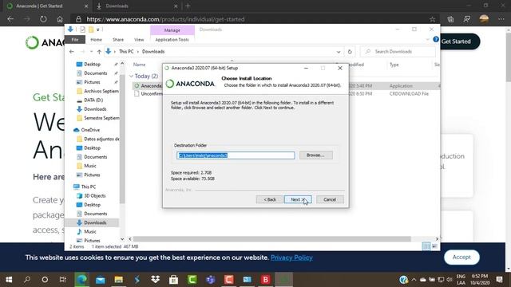Reload the Anaconda page in browser
Image resolution: width=511 pixels, height=287 pixels.
point(43,19)
